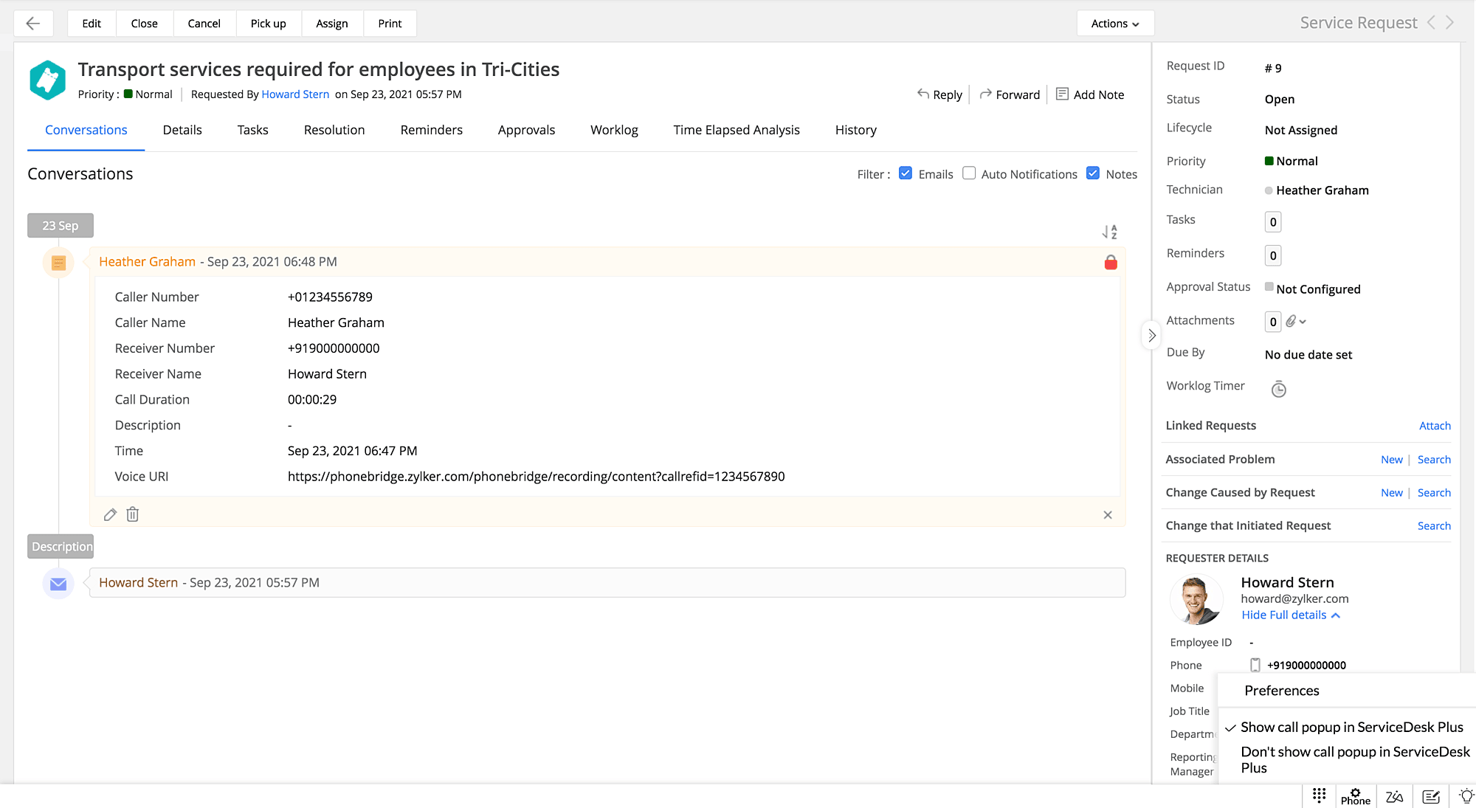Start the Worklog Timer clock icon
This screenshot has width=1476, height=808.
[x=1278, y=389]
